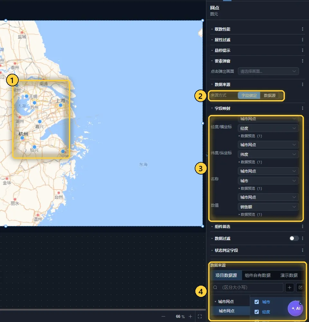Image resolution: width=309 pixels, height=322 pixels.
Task: Click the 66 % zoom level value
Action: tap(180, 317)
